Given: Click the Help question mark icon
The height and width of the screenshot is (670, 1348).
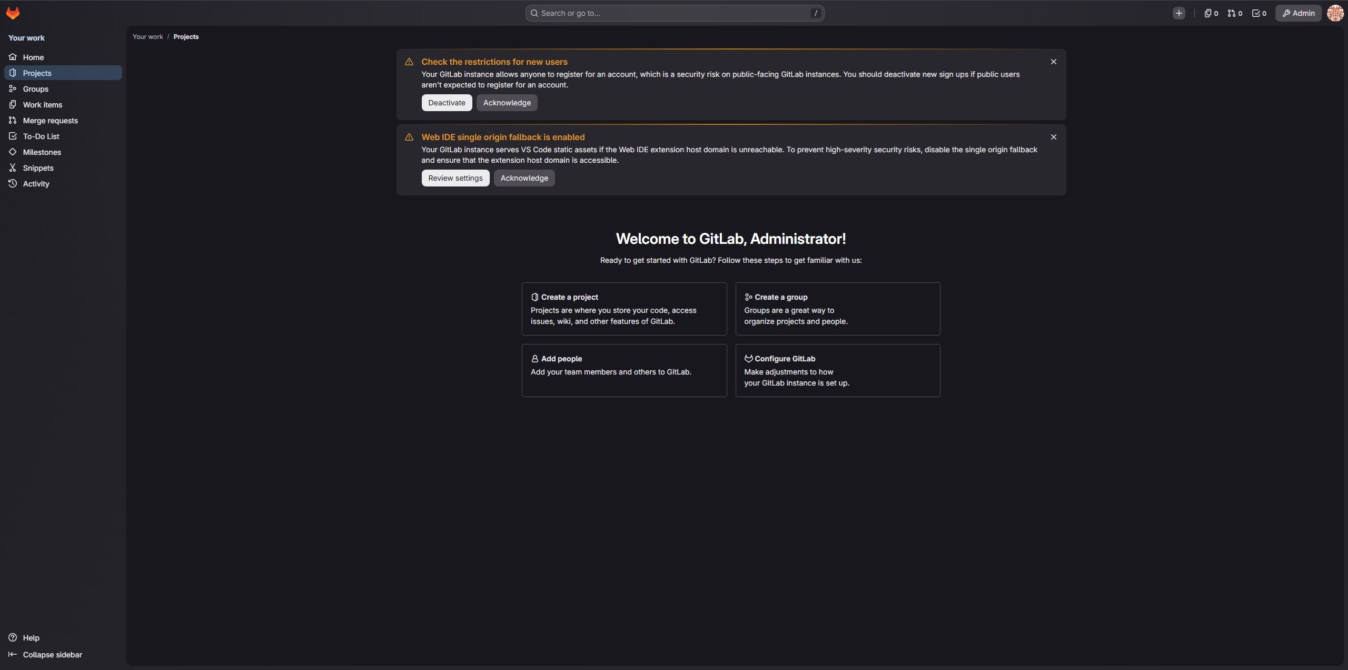Looking at the screenshot, I should (x=13, y=637).
